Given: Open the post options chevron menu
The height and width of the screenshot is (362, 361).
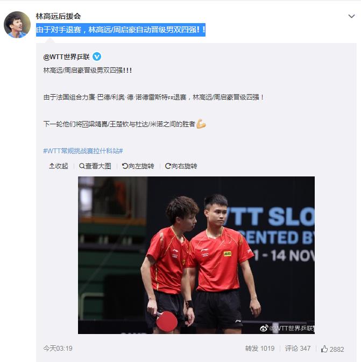Looking at the screenshot, I should pyautogui.click(x=351, y=16).
